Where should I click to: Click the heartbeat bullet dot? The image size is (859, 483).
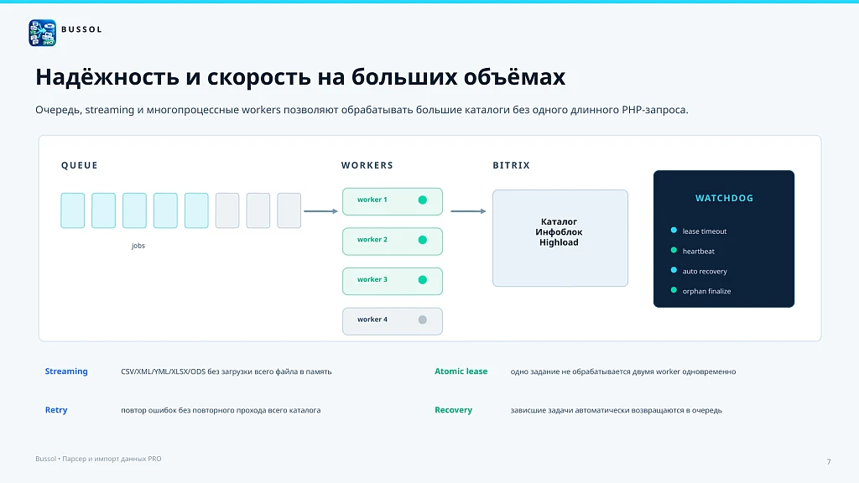click(x=674, y=250)
